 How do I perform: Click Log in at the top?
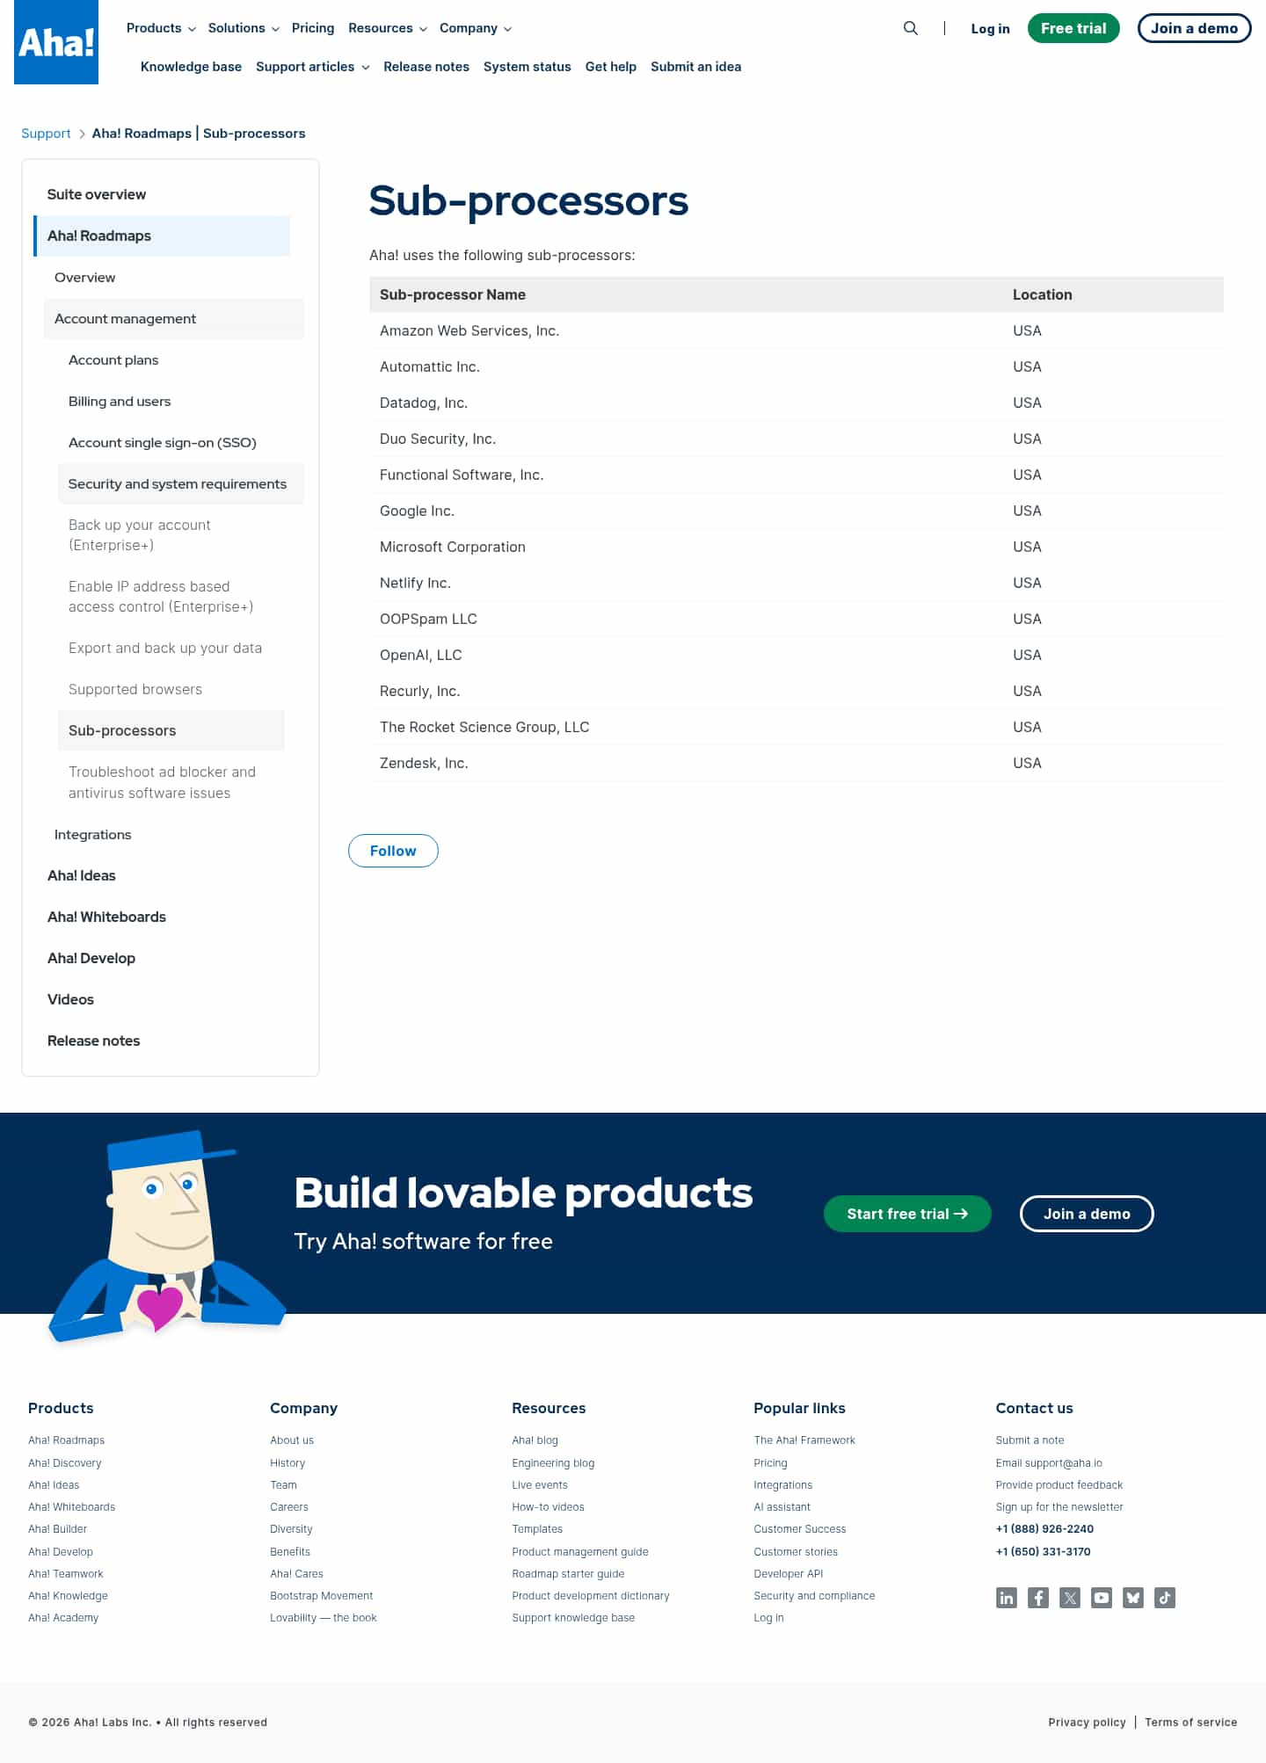tap(990, 29)
